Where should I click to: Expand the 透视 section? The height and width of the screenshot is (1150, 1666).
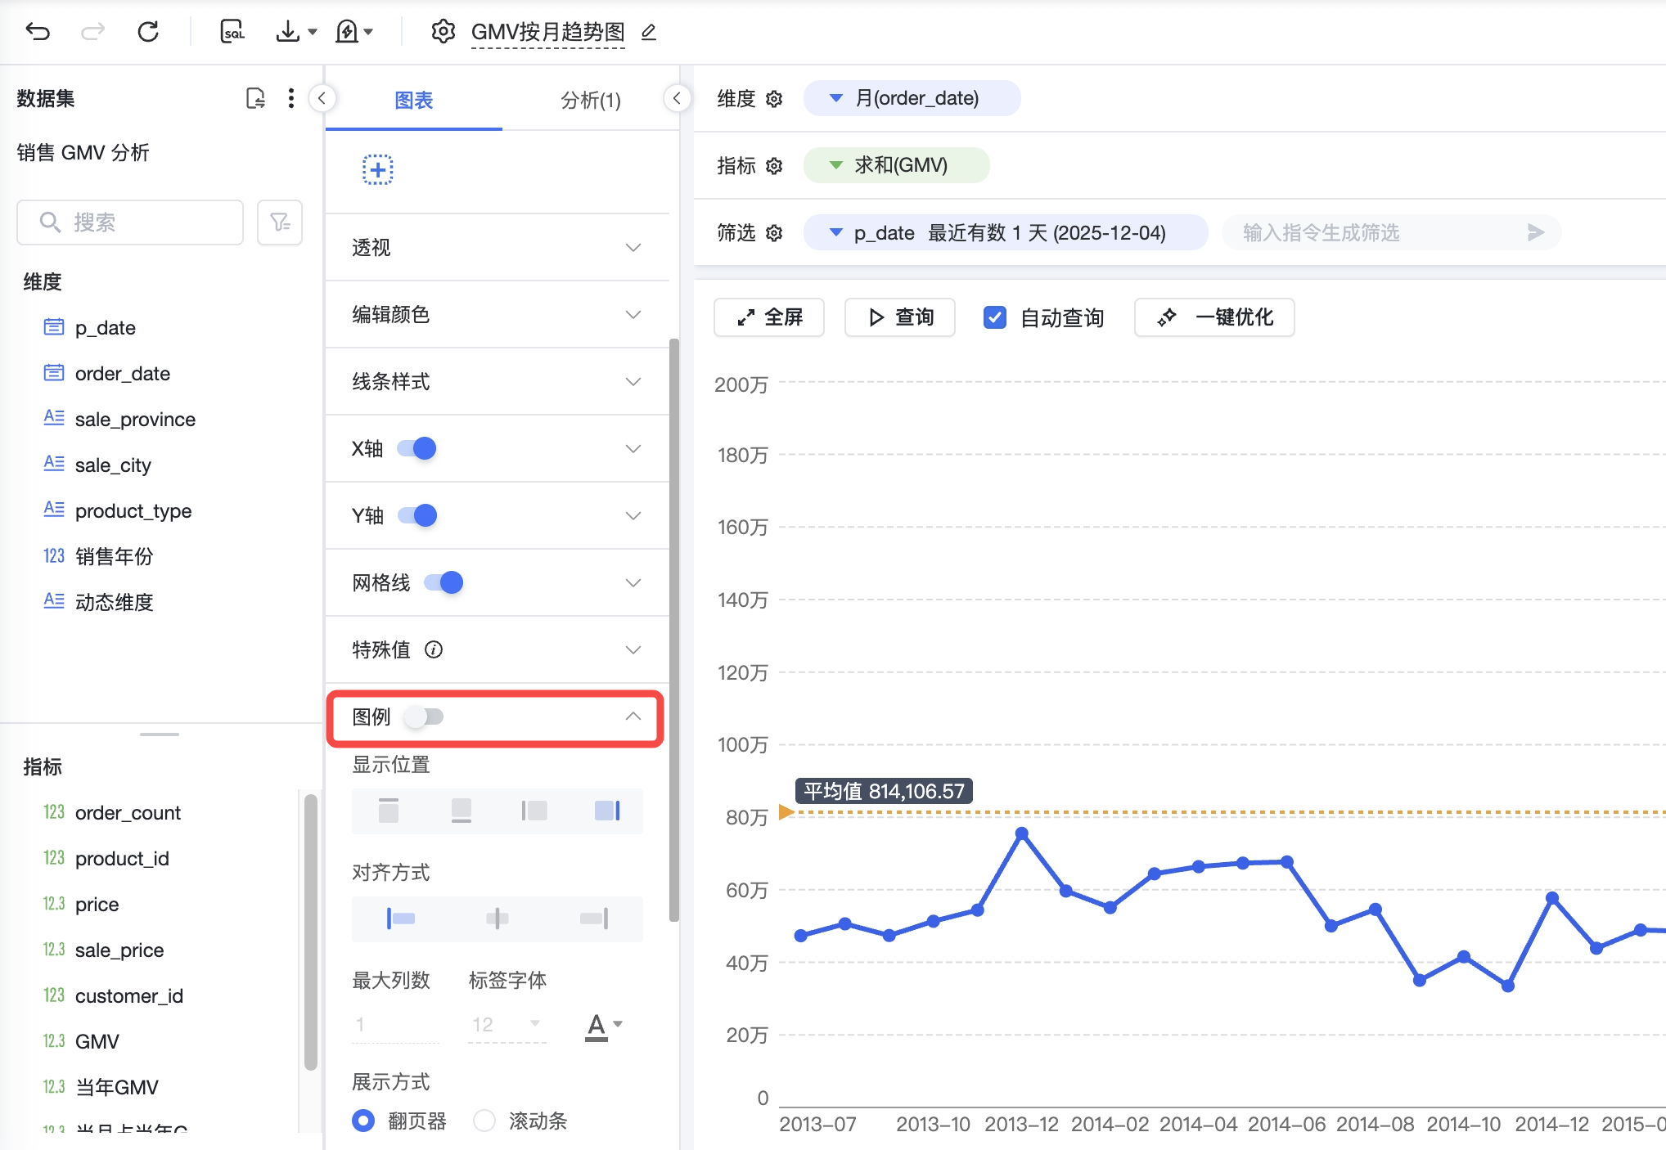tap(633, 248)
